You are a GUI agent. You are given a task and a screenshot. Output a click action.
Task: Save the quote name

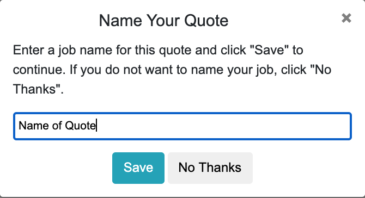tap(138, 168)
